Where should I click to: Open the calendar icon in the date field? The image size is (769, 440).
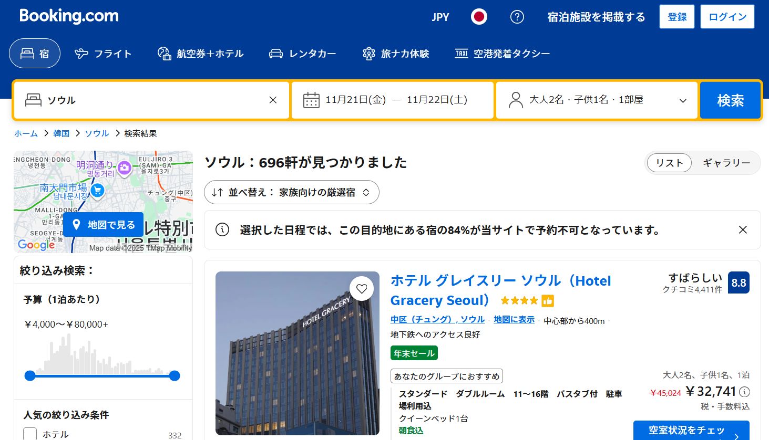click(x=312, y=100)
